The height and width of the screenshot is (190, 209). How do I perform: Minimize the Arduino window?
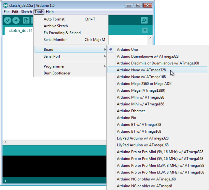129,6
